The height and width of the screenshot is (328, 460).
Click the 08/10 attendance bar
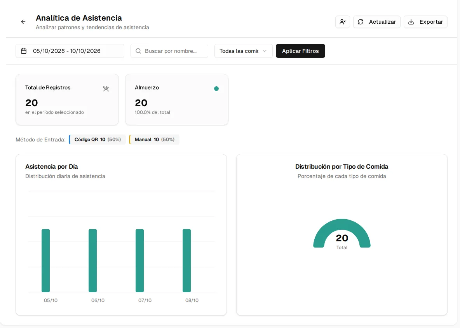[186, 260]
